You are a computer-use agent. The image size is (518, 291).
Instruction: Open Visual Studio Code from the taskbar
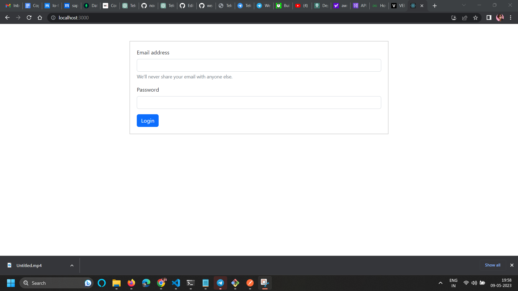coord(176,283)
